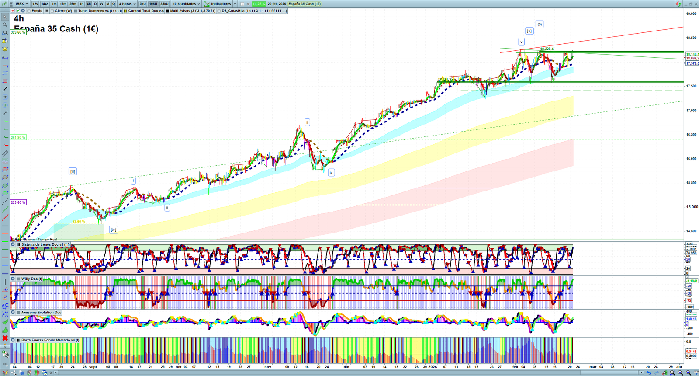
Task: Select the 35kU units button
Action: pos(164,4)
